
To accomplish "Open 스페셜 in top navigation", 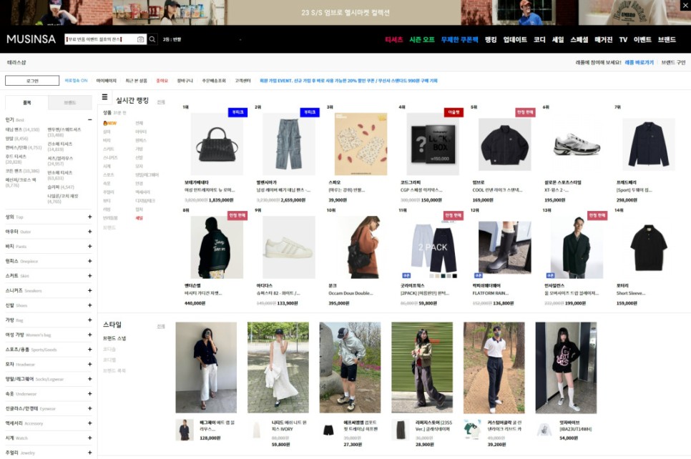I will click(x=579, y=39).
